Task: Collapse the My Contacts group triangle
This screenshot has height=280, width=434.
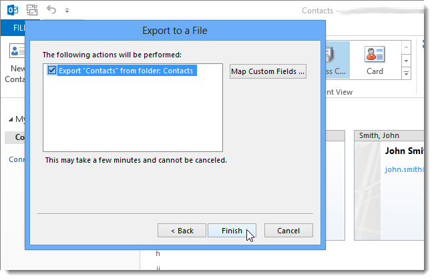Action: coord(11,119)
